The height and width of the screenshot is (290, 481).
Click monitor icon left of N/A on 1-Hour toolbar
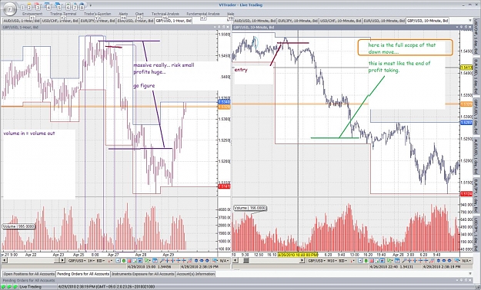point(215,261)
